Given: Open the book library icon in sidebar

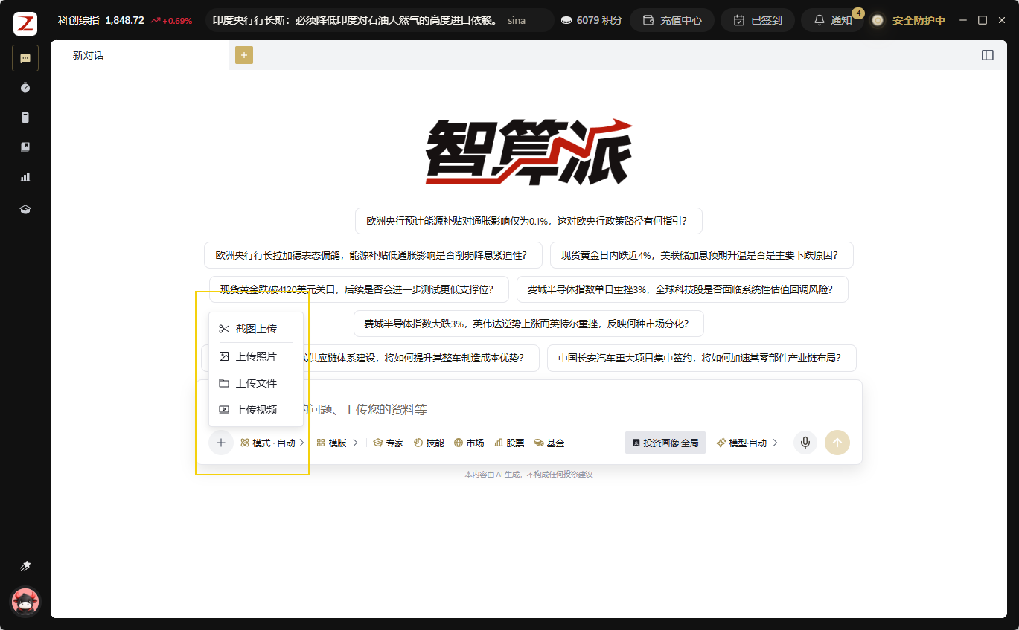Looking at the screenshot, I should [x=25, y=147].
